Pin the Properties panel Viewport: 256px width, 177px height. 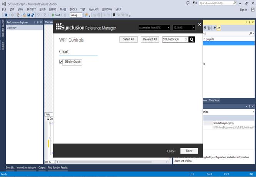249,106
